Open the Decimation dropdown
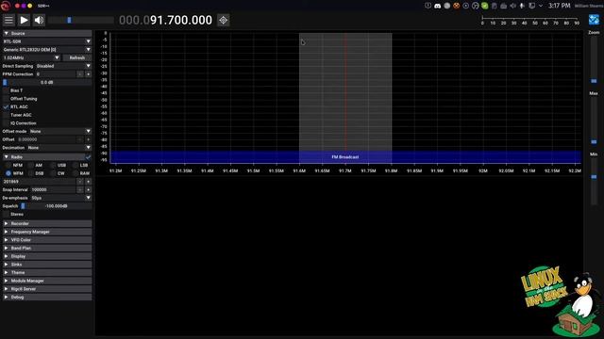604x339 pixels. [x=59, y=148]
